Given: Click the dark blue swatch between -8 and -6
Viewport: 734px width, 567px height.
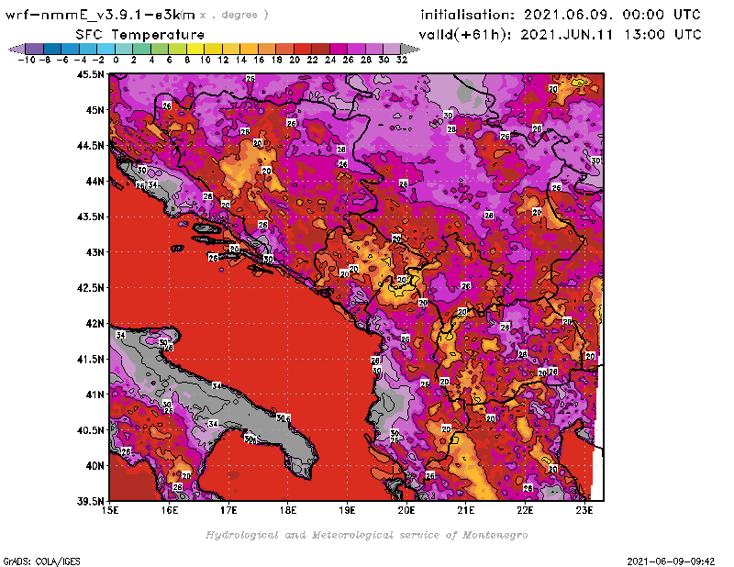Looking at the screenshot, I should coord(52,49).
